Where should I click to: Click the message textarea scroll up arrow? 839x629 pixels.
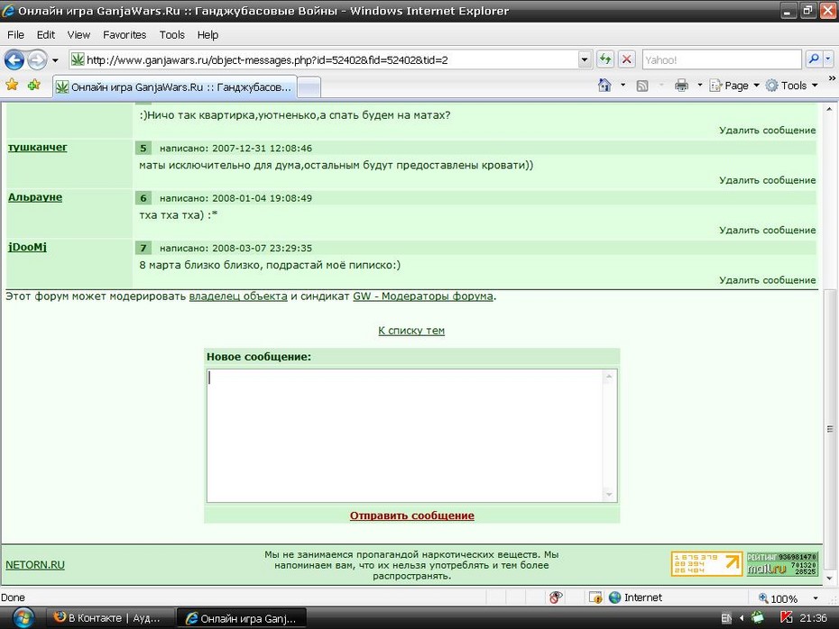point(609,377)
